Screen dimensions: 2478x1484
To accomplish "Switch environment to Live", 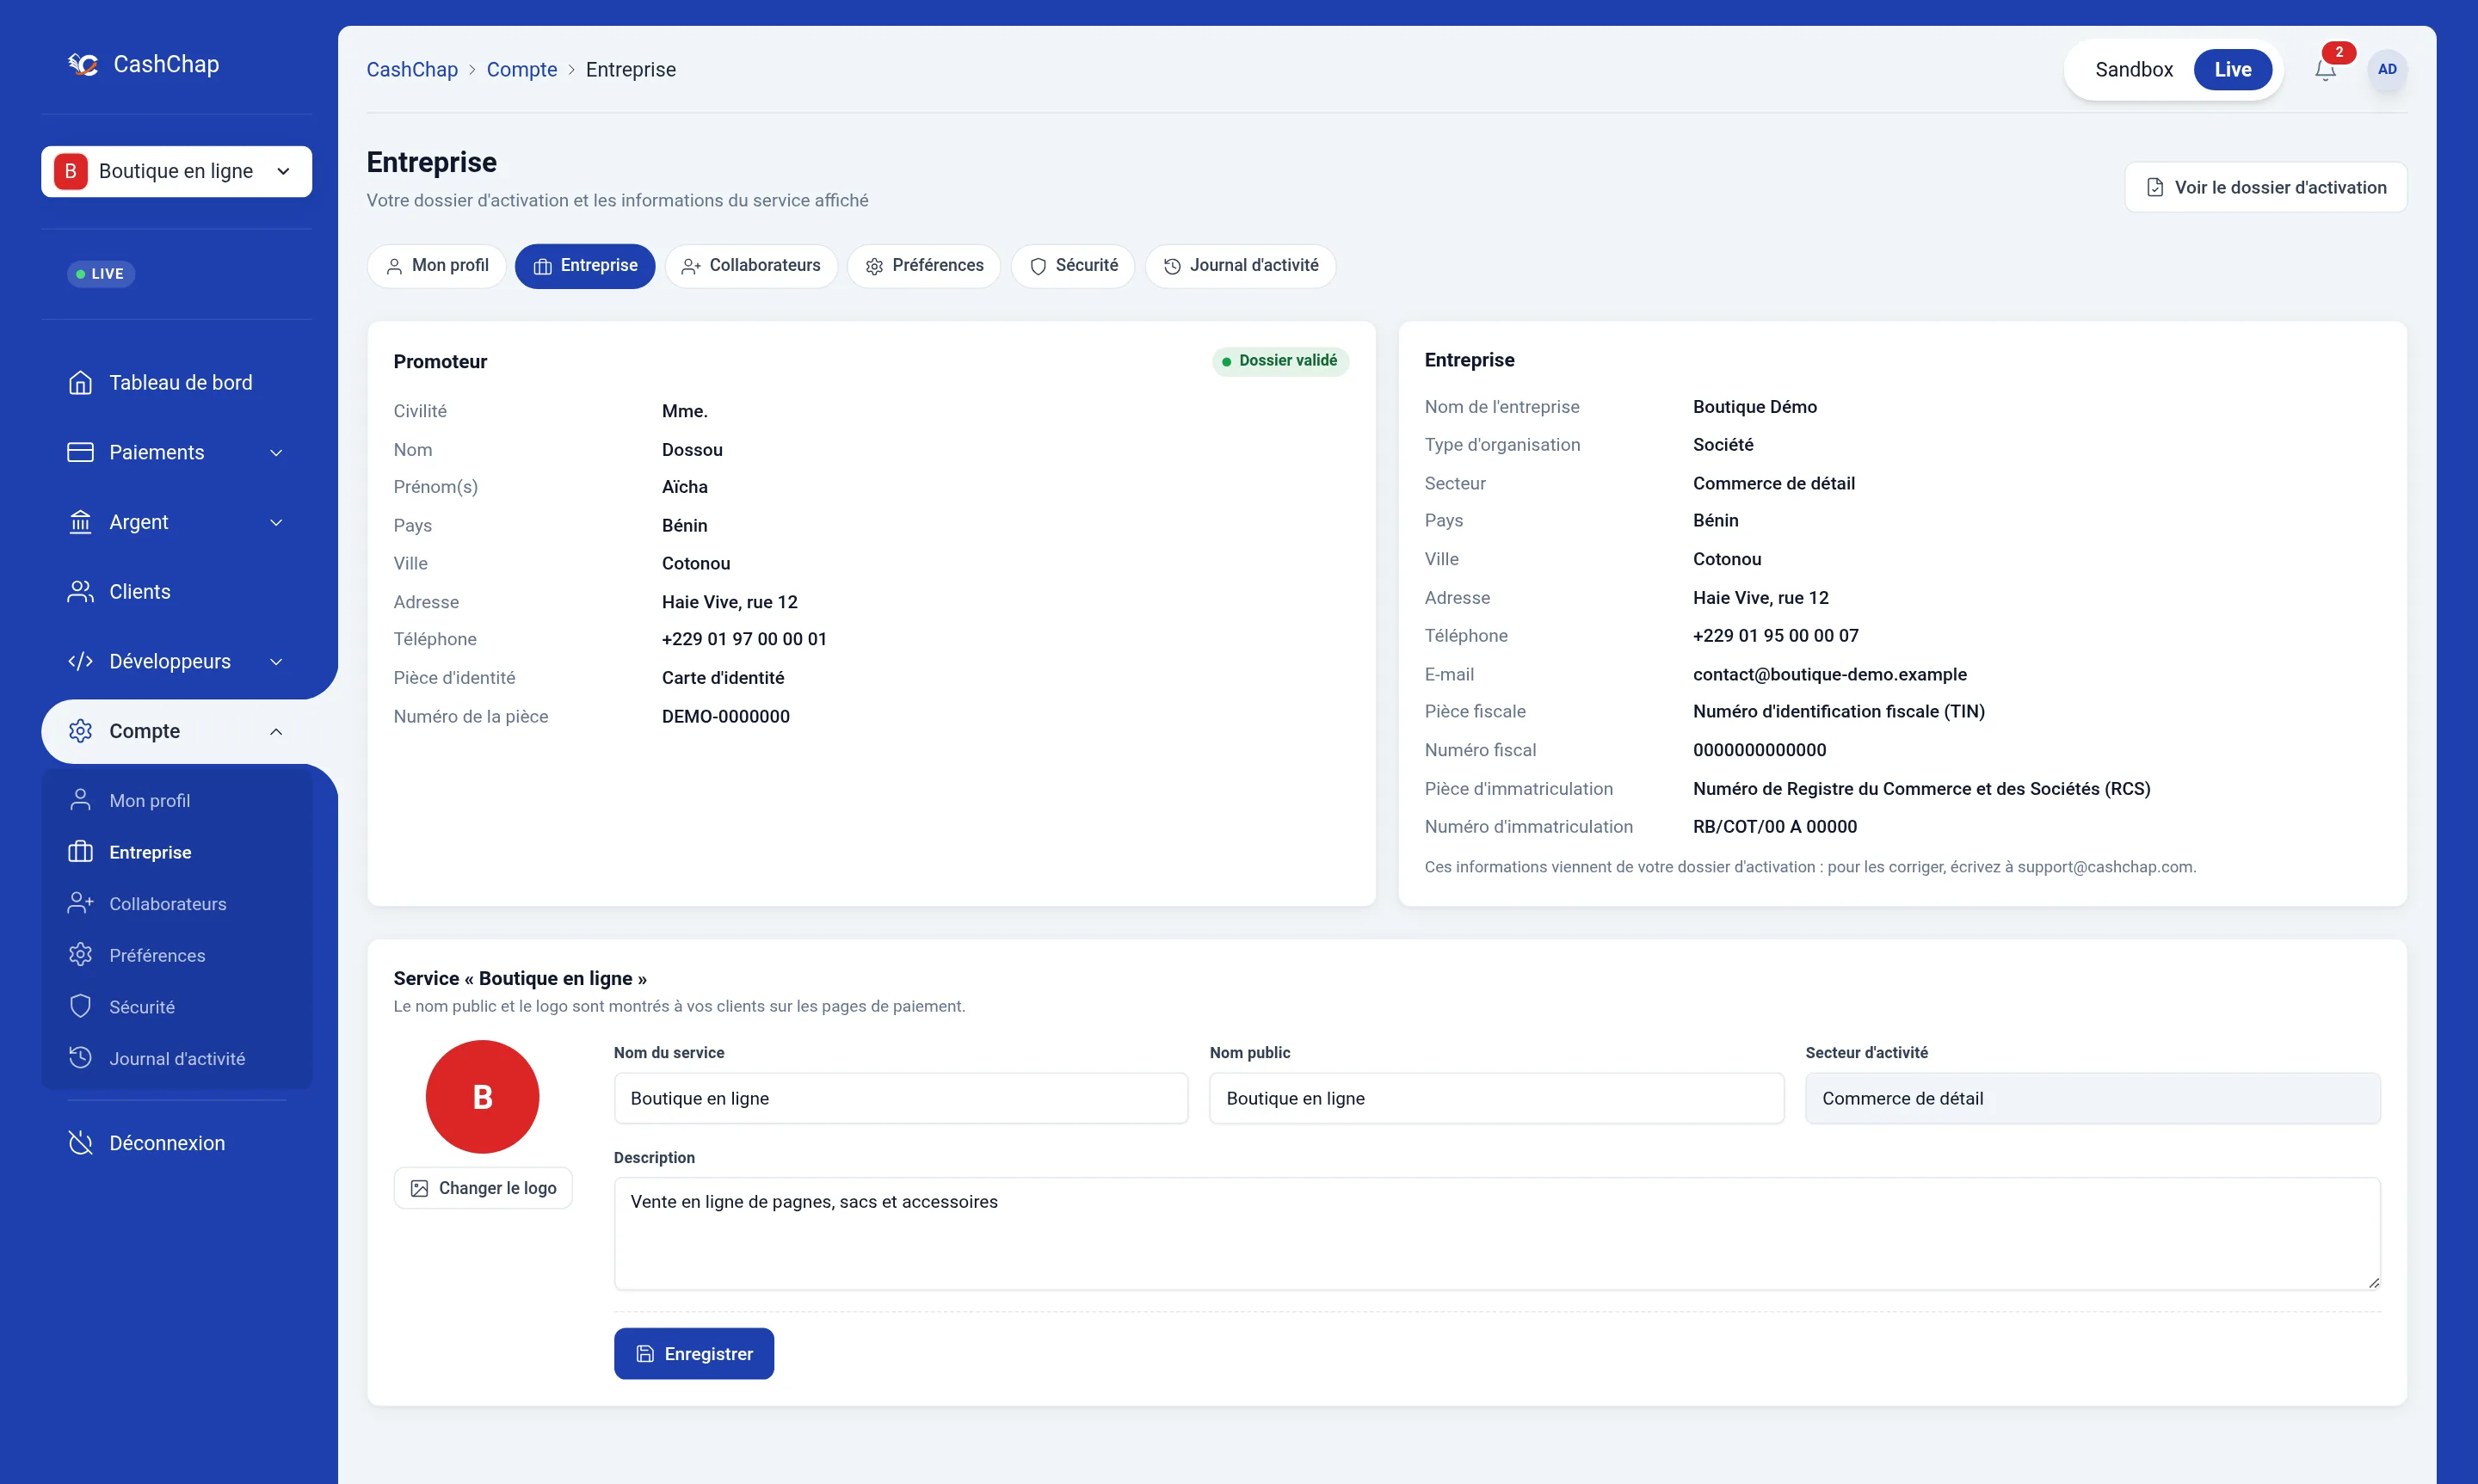I will point(2232,69).
